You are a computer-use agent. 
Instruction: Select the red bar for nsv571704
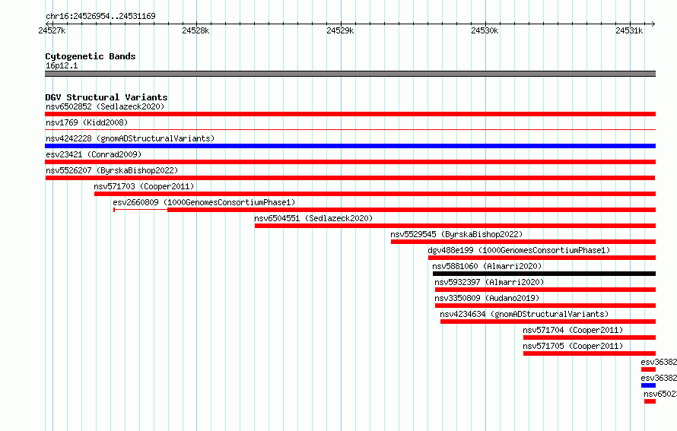(590, 338)
